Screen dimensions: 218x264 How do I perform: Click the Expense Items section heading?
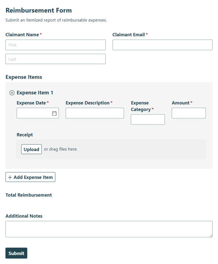24,77
